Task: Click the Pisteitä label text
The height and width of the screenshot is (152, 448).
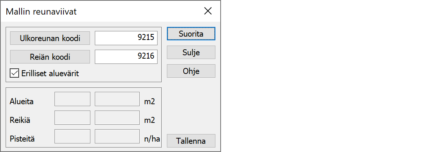Action: (x=22, y=139)
